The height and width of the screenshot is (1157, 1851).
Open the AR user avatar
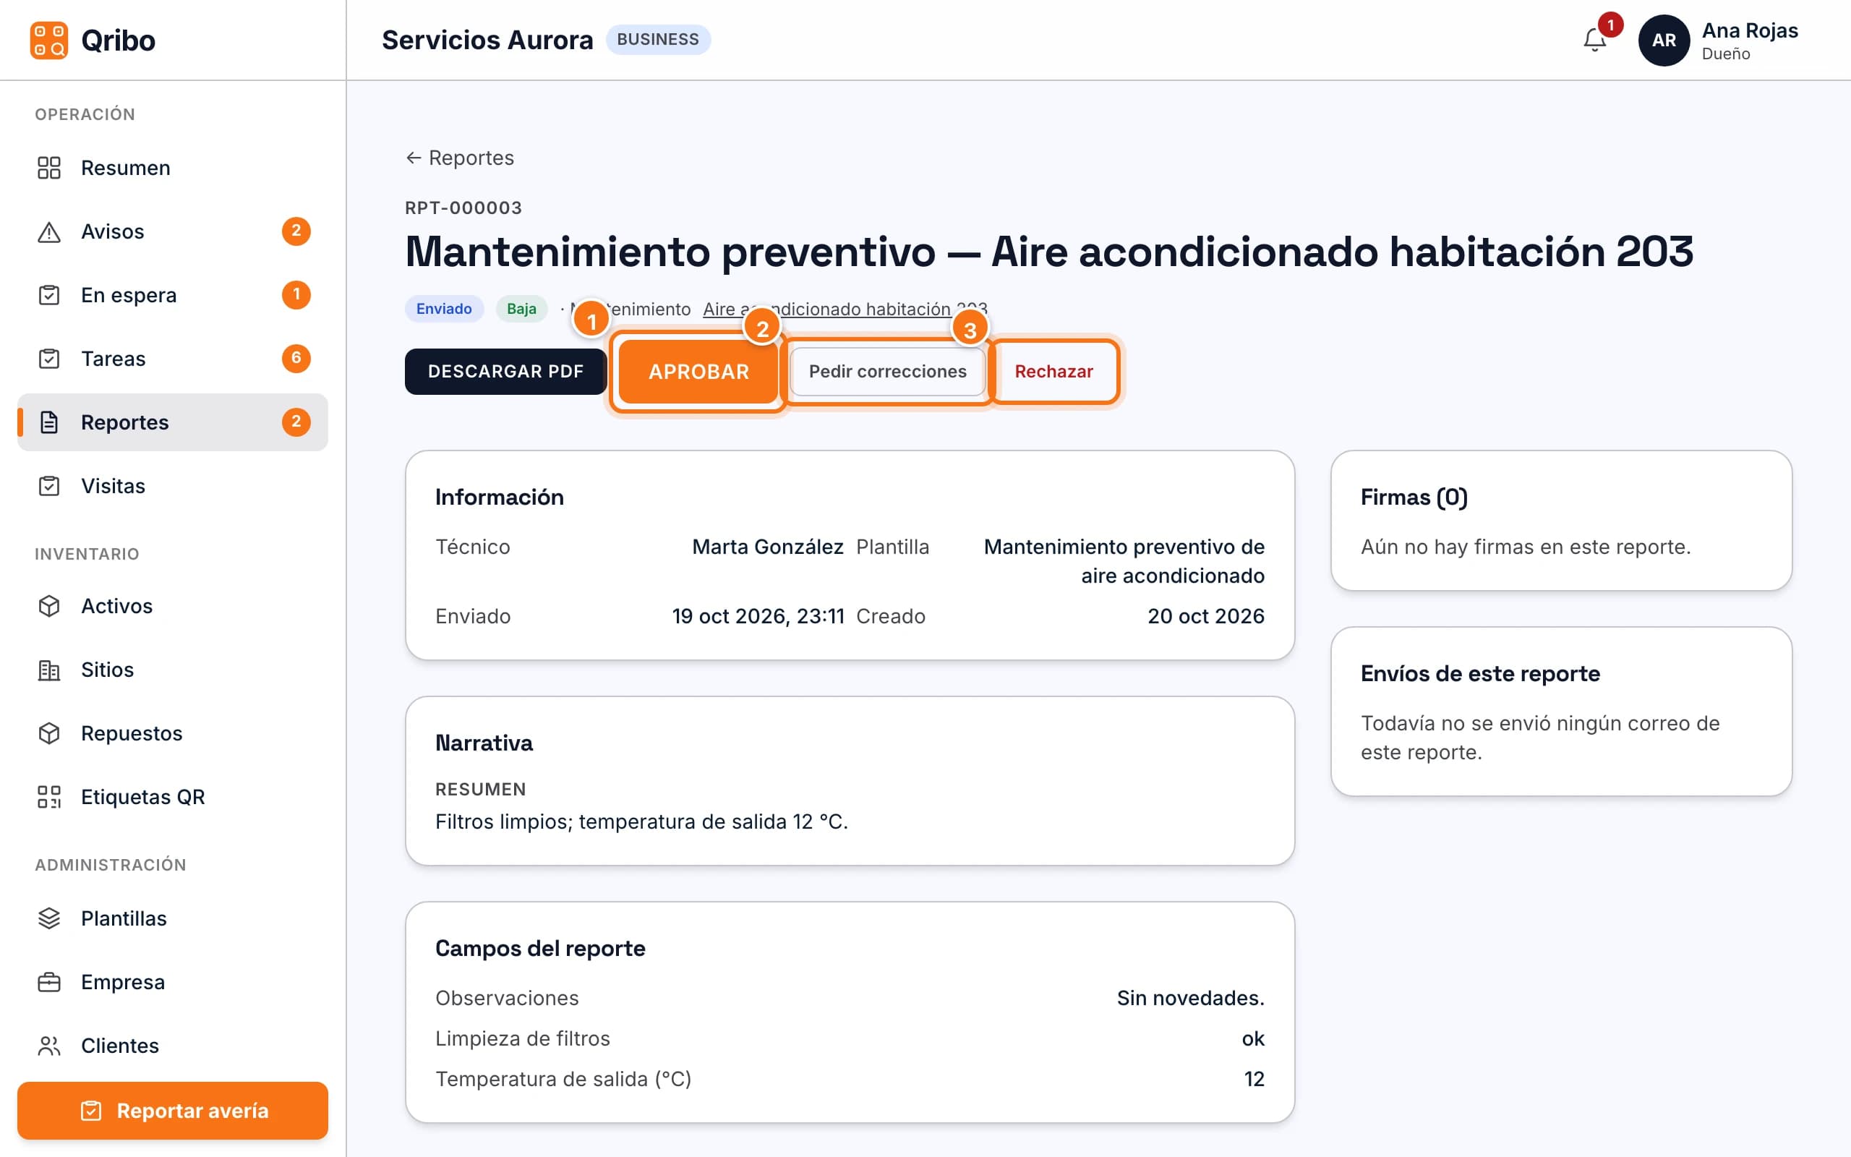click(x=1664, y=40)
